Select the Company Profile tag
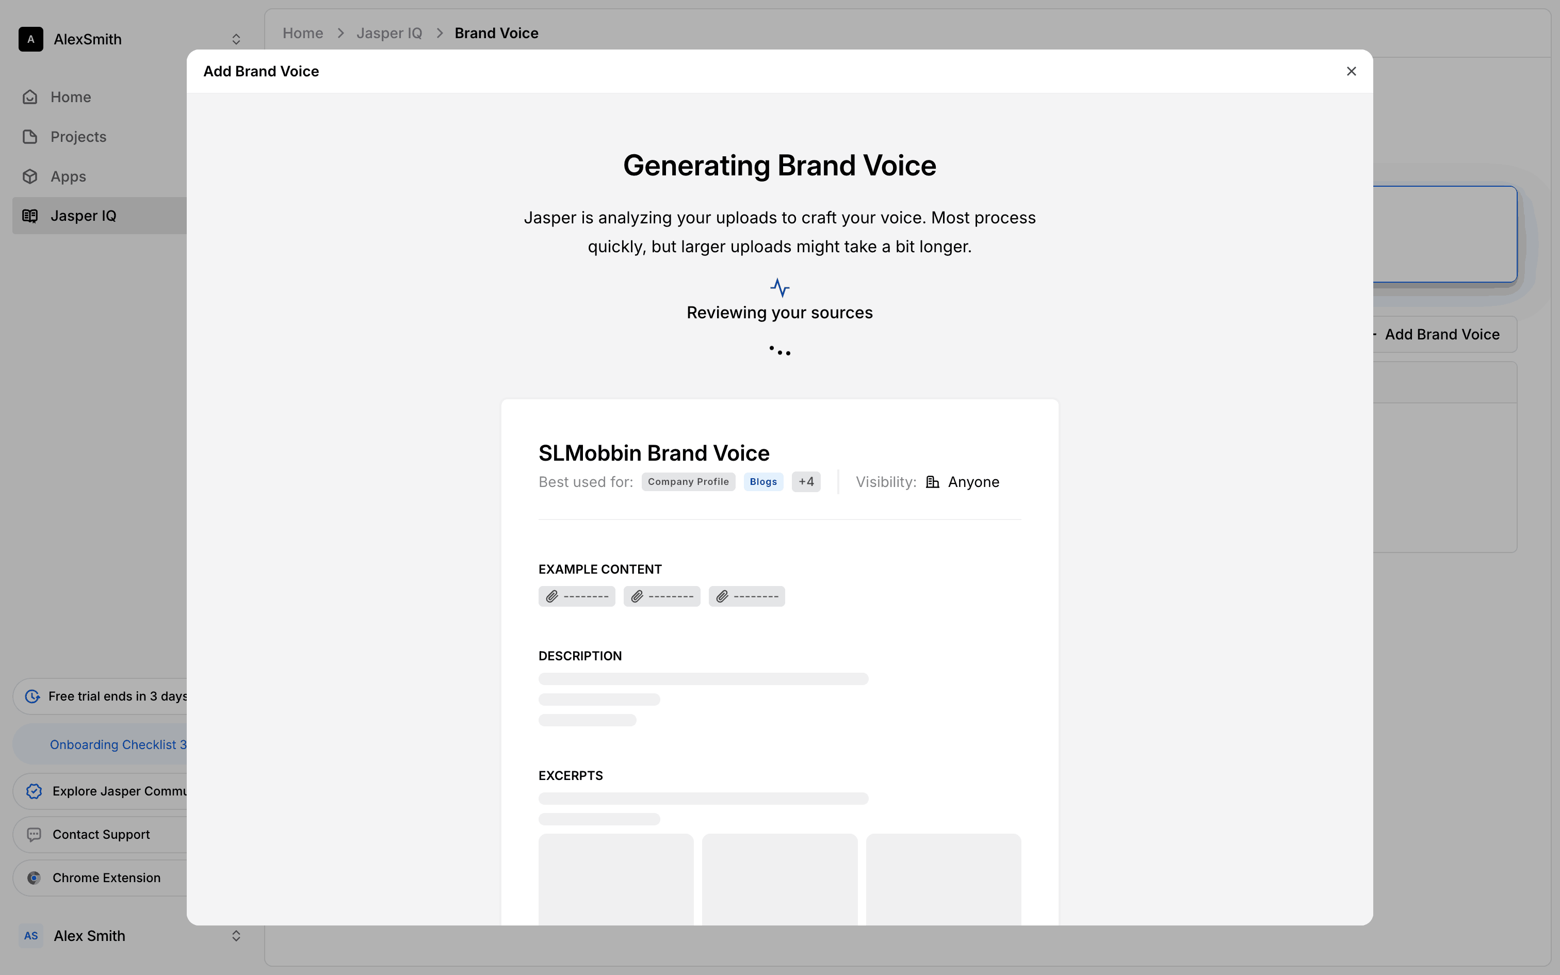 [688, 482]
